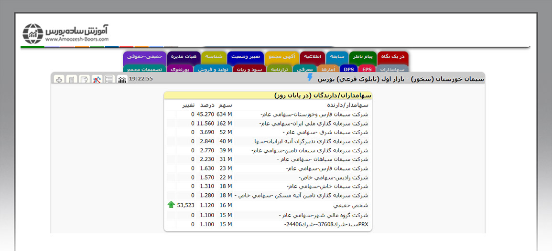Screen dimensions: 552x251
Task: Switch to the EPS tab
Action: tap(367, 70)
